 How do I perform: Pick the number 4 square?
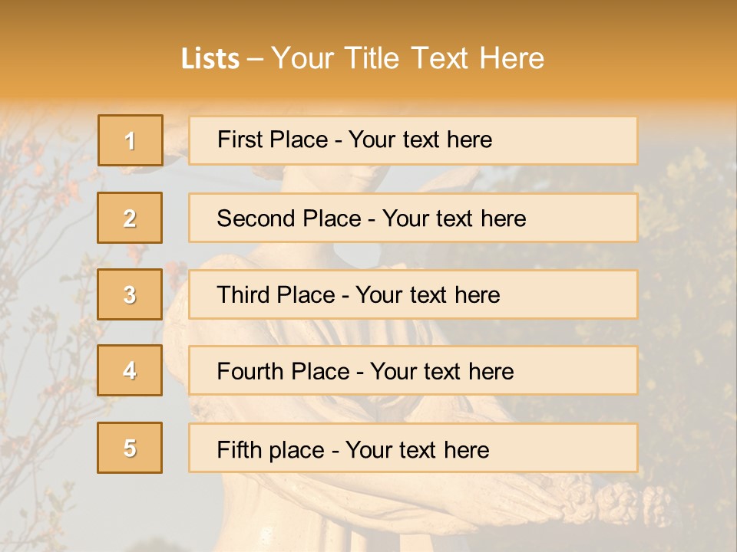click(131, 370)
